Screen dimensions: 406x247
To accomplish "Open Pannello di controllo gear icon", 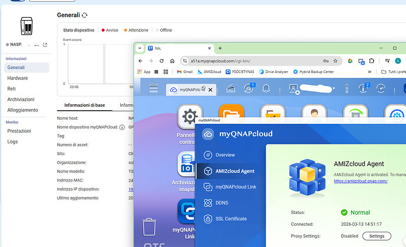I will click(x=190, y=117).
